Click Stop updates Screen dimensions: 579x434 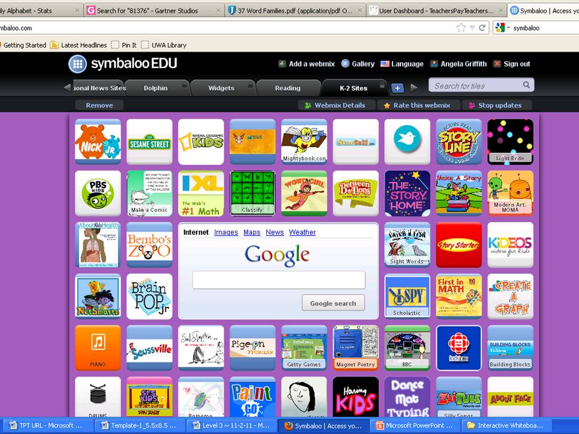click(497, 105)
